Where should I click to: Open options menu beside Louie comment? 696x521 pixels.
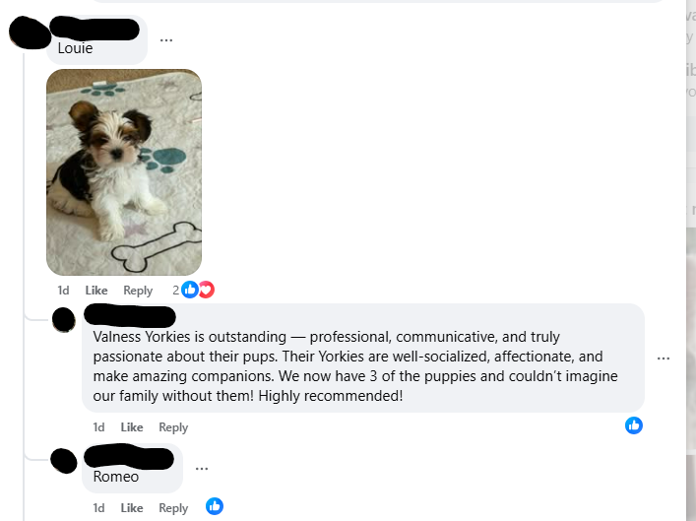tap(166, 40)
